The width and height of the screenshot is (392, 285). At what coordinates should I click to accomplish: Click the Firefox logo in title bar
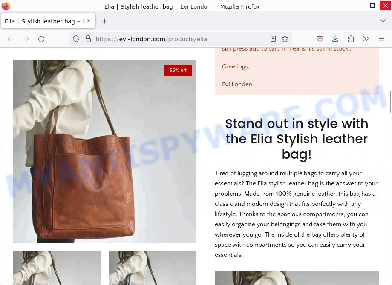6,6
